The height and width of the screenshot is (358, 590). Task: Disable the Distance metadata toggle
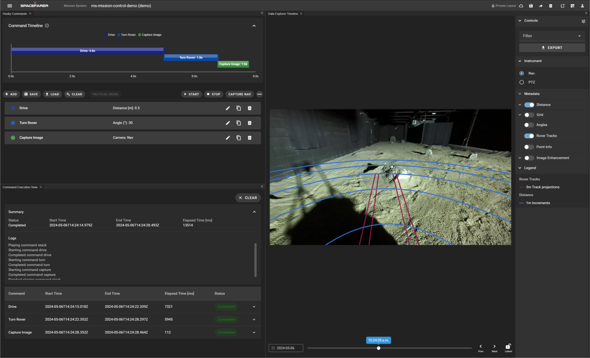coord(529,105)
